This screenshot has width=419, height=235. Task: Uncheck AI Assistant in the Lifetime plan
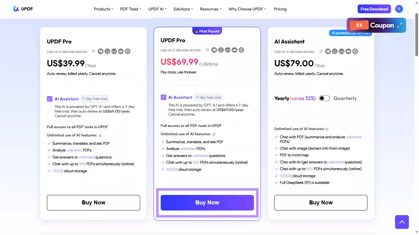click(x=163, y=97)
